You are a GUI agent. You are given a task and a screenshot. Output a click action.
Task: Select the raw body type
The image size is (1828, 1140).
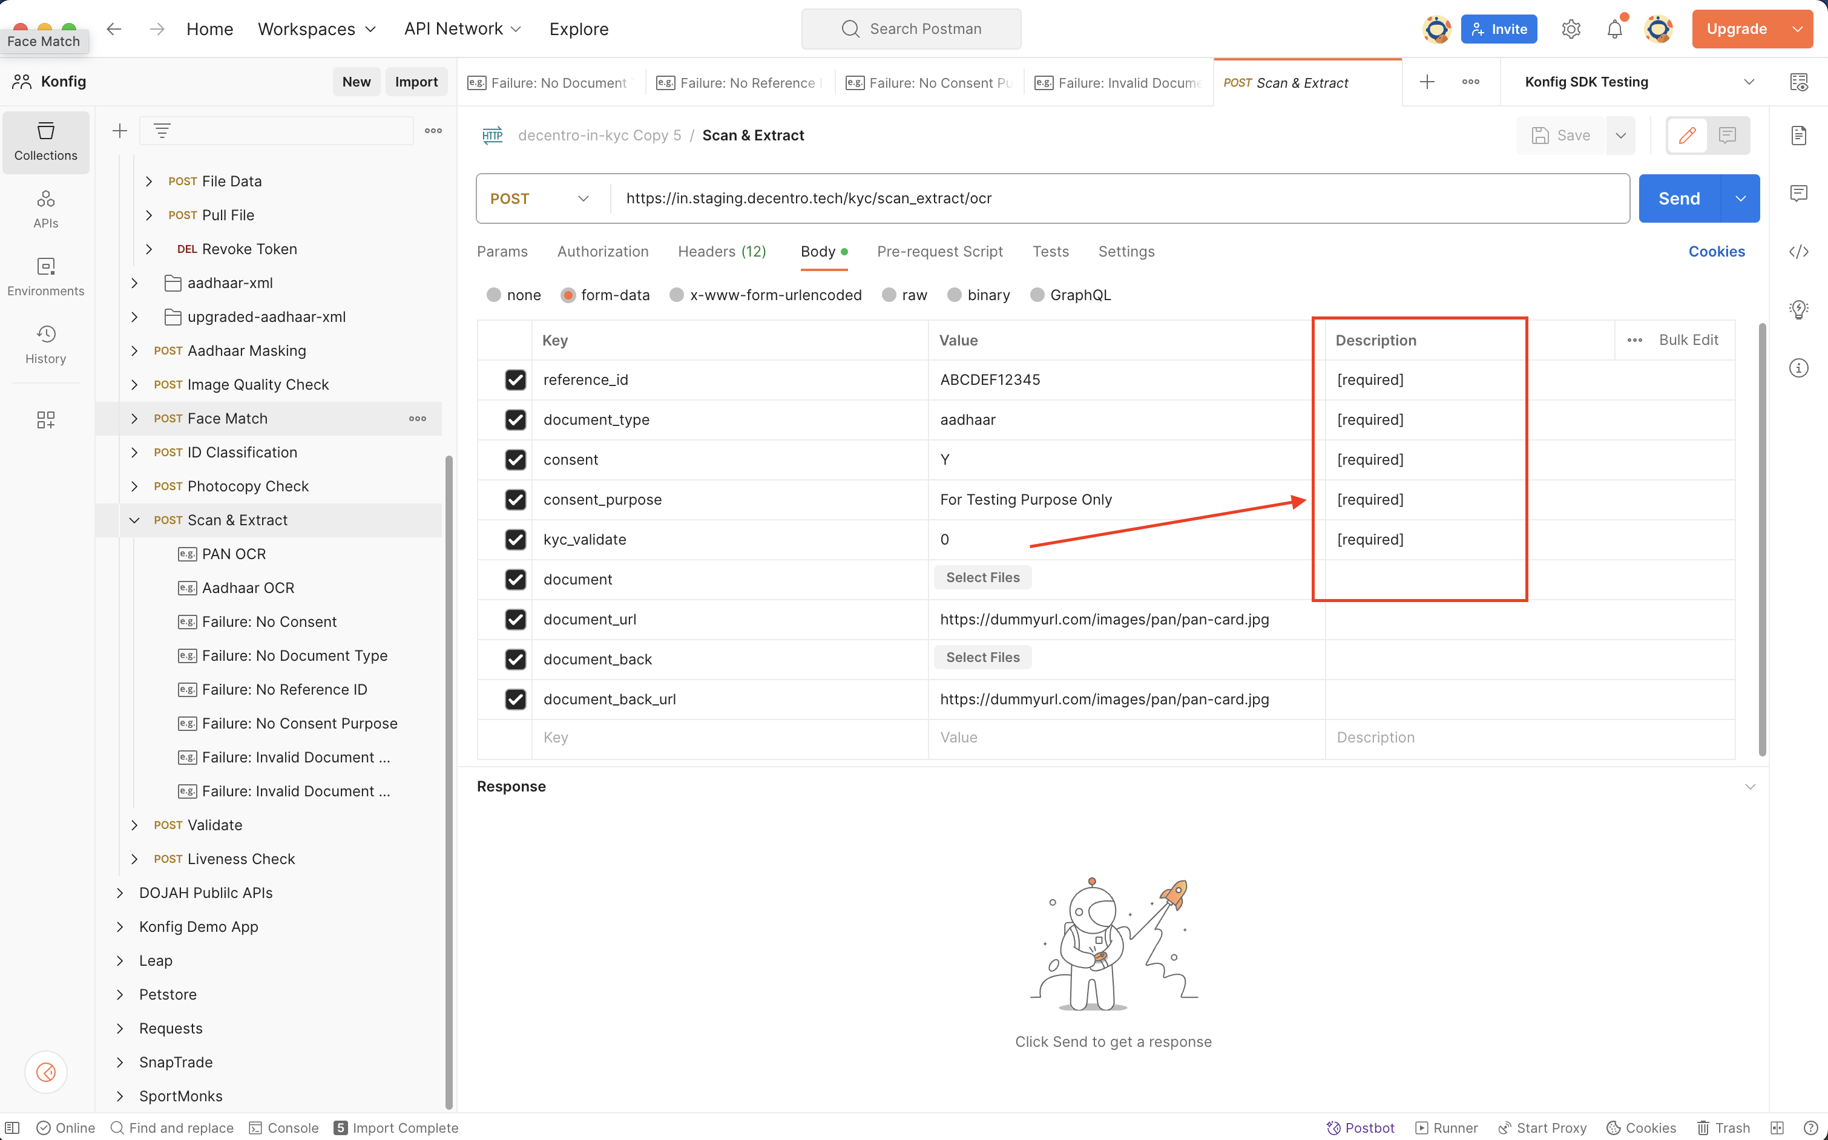coord(889,295)
